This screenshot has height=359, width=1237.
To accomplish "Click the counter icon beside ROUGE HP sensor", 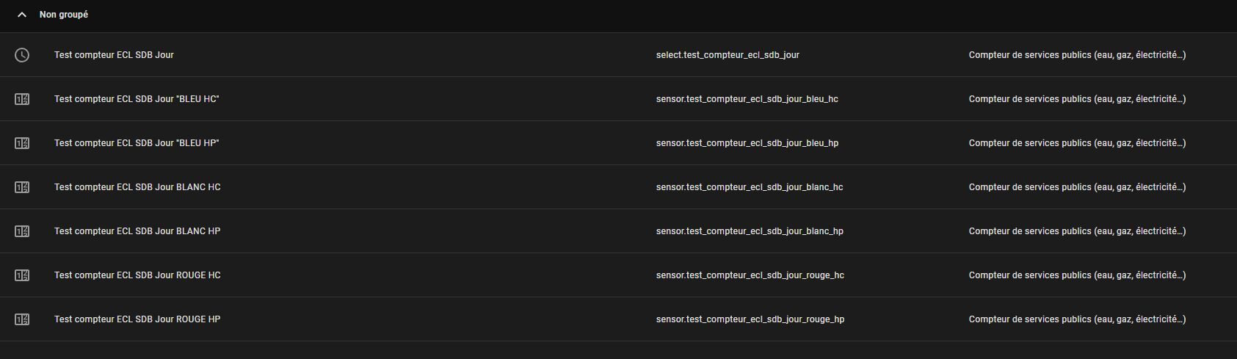I will pyautogui.click(x=22, y=319).
